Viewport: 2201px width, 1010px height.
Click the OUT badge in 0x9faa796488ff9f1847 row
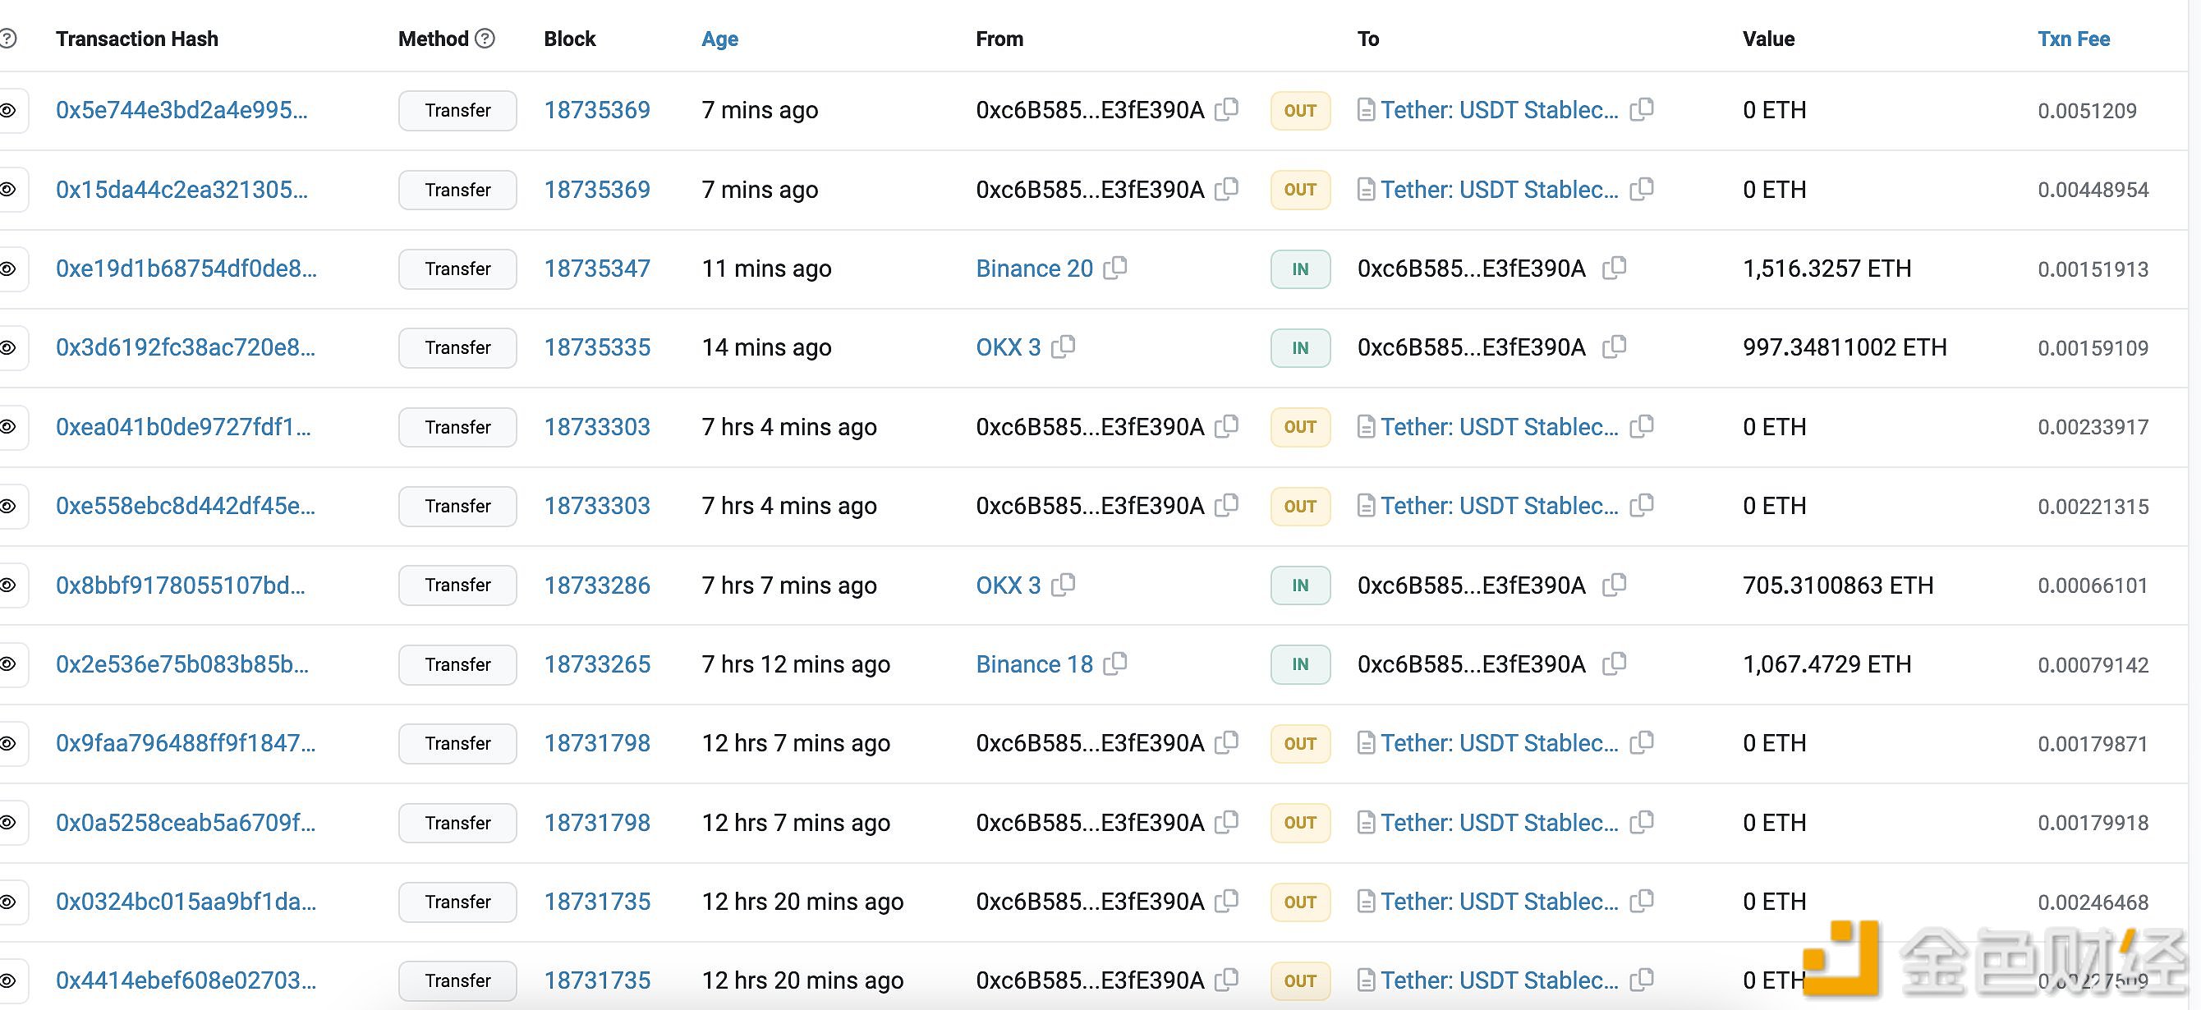coord(1299,743)
